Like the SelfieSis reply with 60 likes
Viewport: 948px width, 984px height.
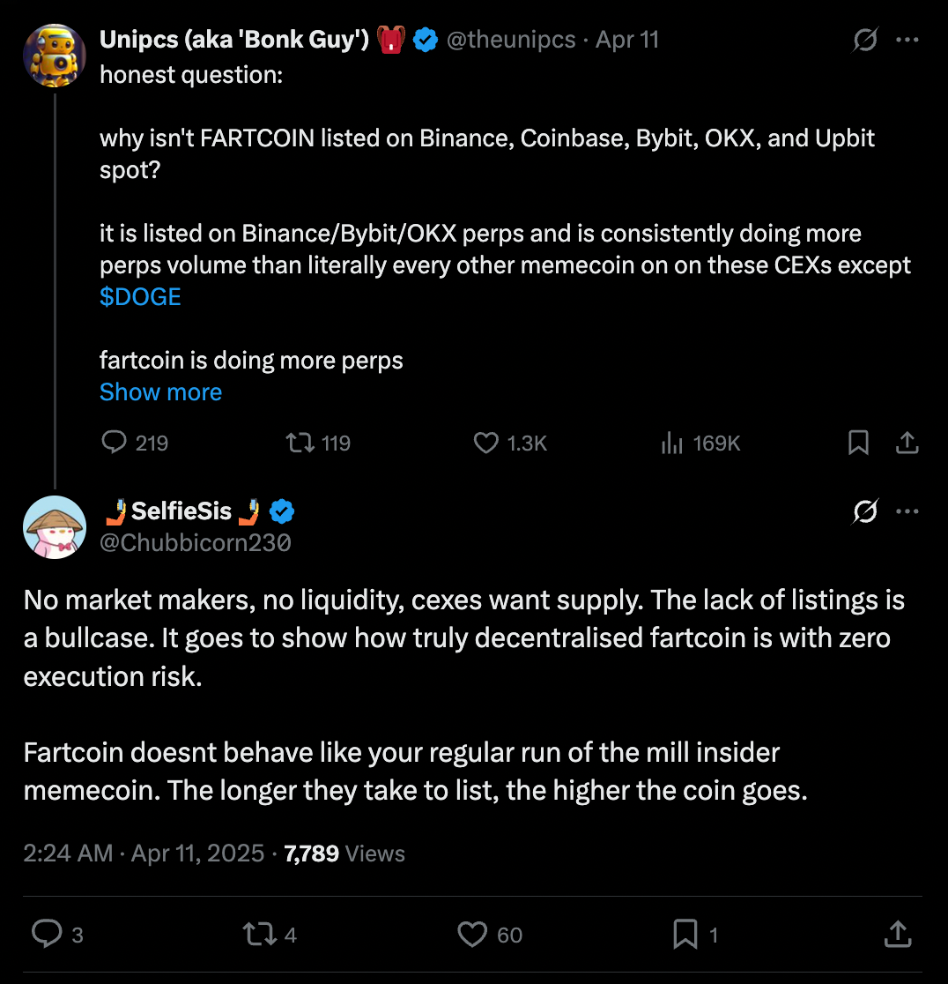tap(474, 934)
